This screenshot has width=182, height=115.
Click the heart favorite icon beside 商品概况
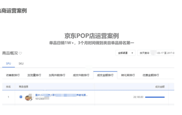pyautogui.click(x=20, y=53)
